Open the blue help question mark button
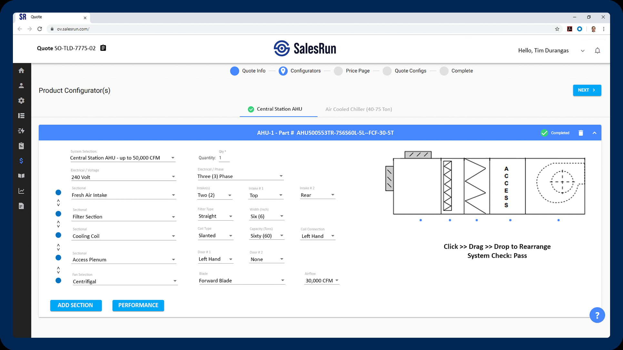The width and height of the screenshot is (623, 350). click(597, 315)
